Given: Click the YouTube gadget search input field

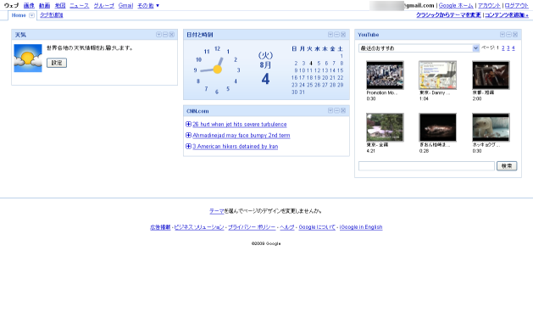Looking at the screenshot, I should [426, 166].
